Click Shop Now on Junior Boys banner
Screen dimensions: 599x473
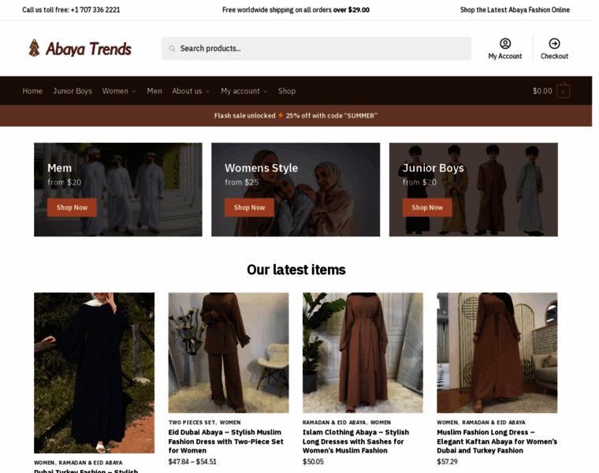427,207
